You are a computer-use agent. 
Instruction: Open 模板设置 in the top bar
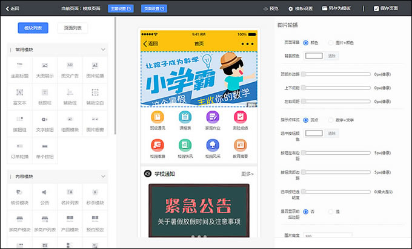(x=301, y=8)
